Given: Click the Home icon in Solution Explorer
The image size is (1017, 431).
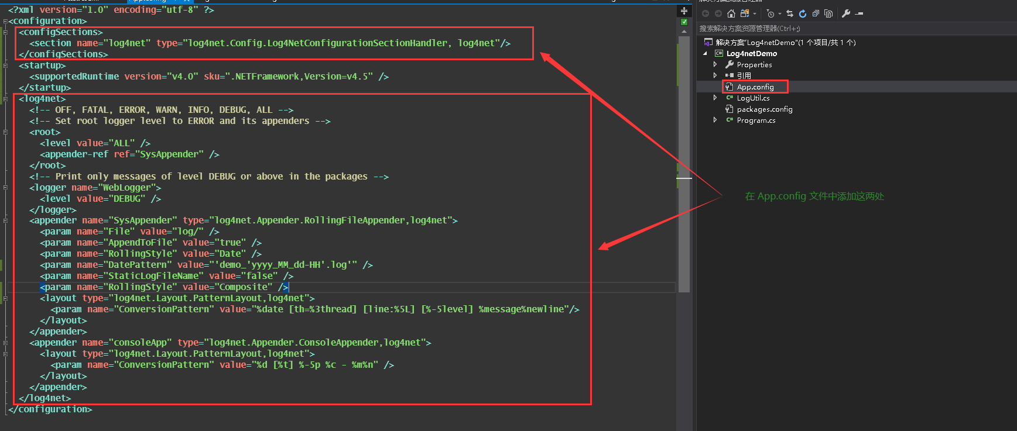Looking at the screenshot, I should 731,13.
